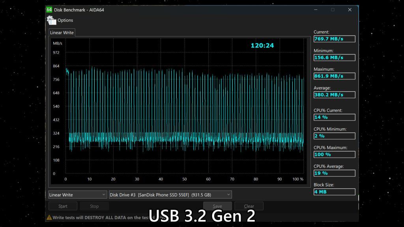Click the Current 769.7 MB/s field

point(335,39)
